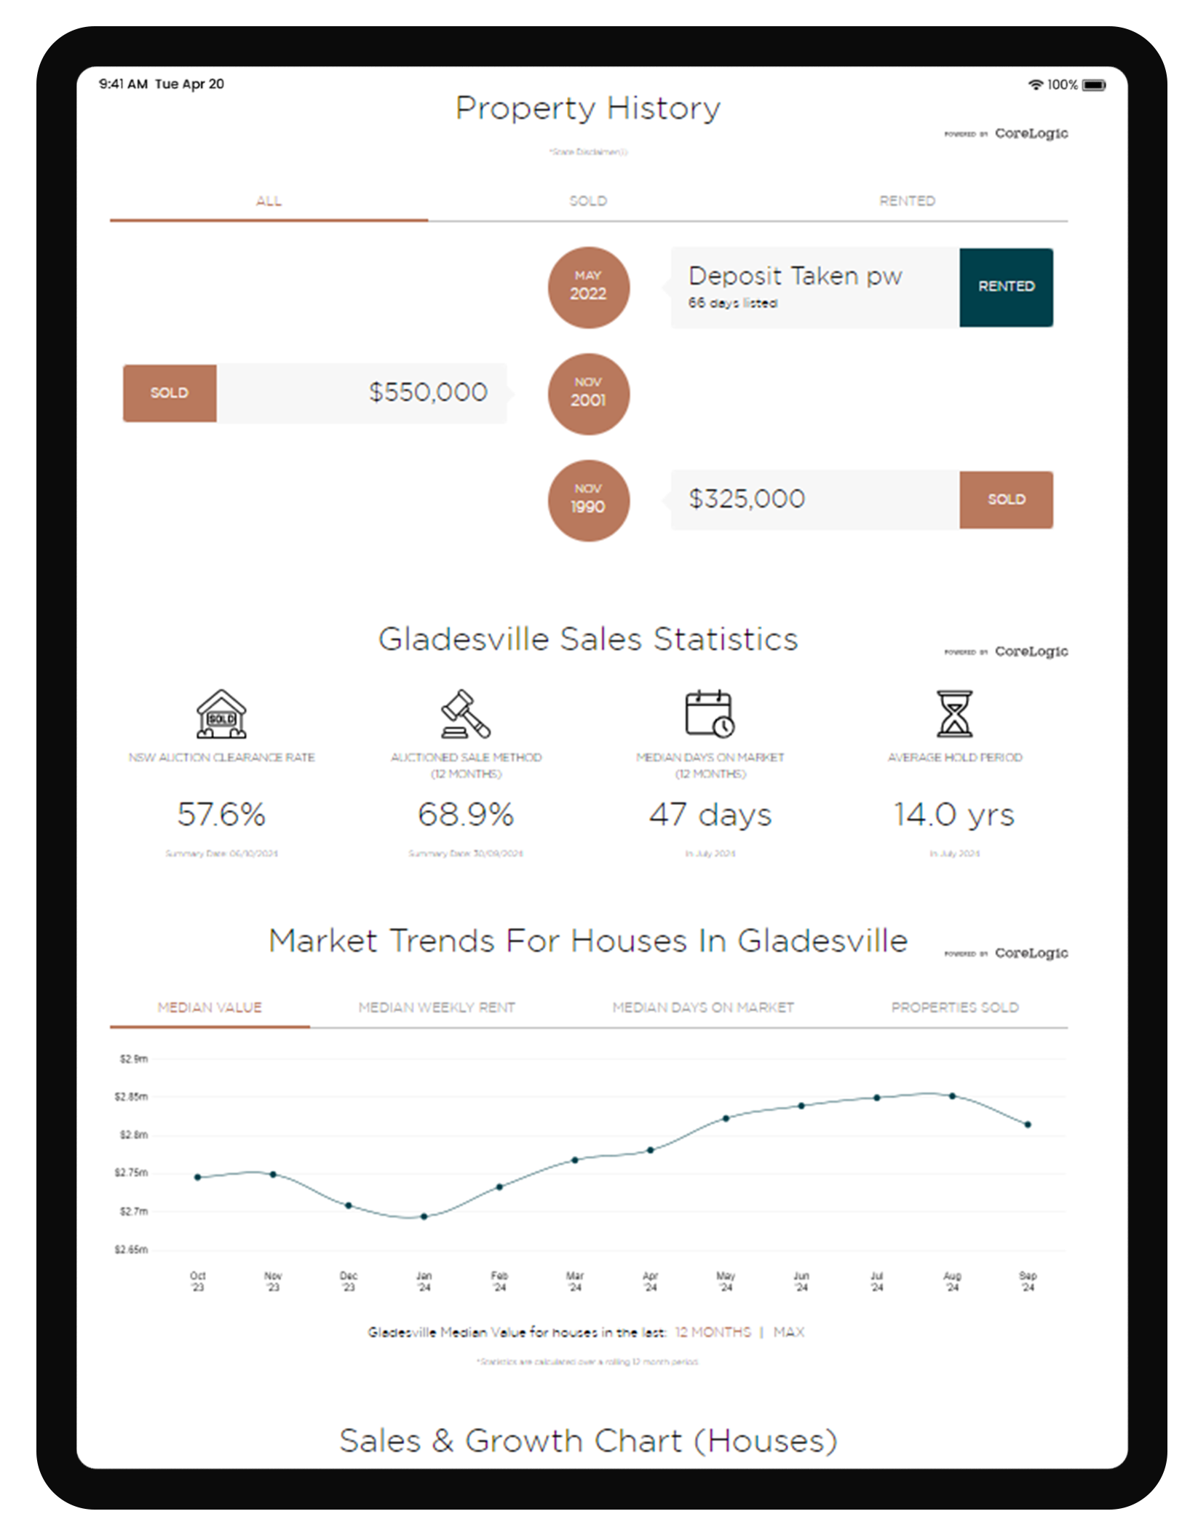
Task: Click the sold house icon
Action: (221, 714)
